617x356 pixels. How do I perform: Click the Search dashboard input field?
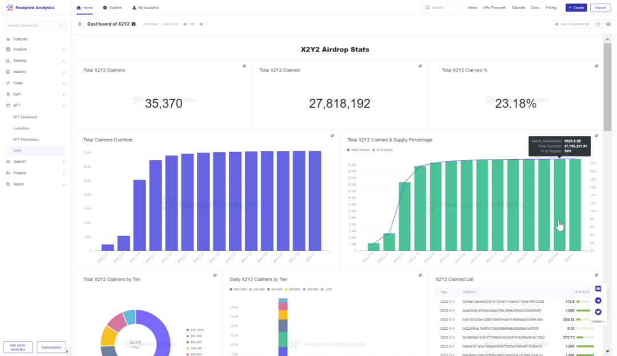[35, 26]
